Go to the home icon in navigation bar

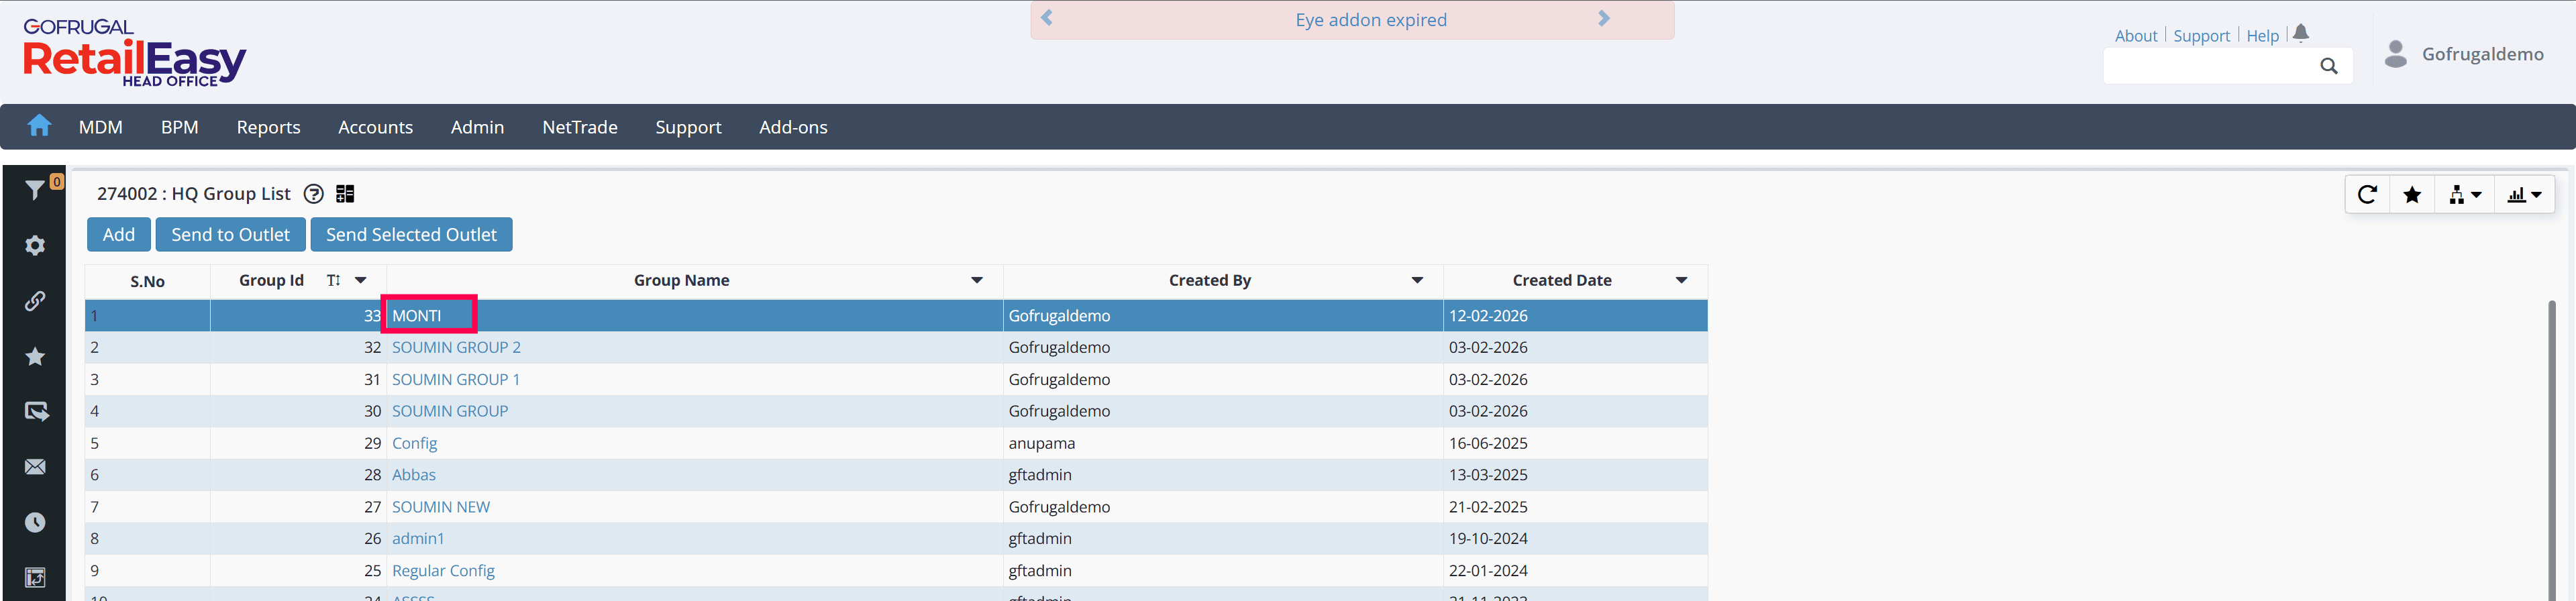pyautogui.click(x=39, y=126)
